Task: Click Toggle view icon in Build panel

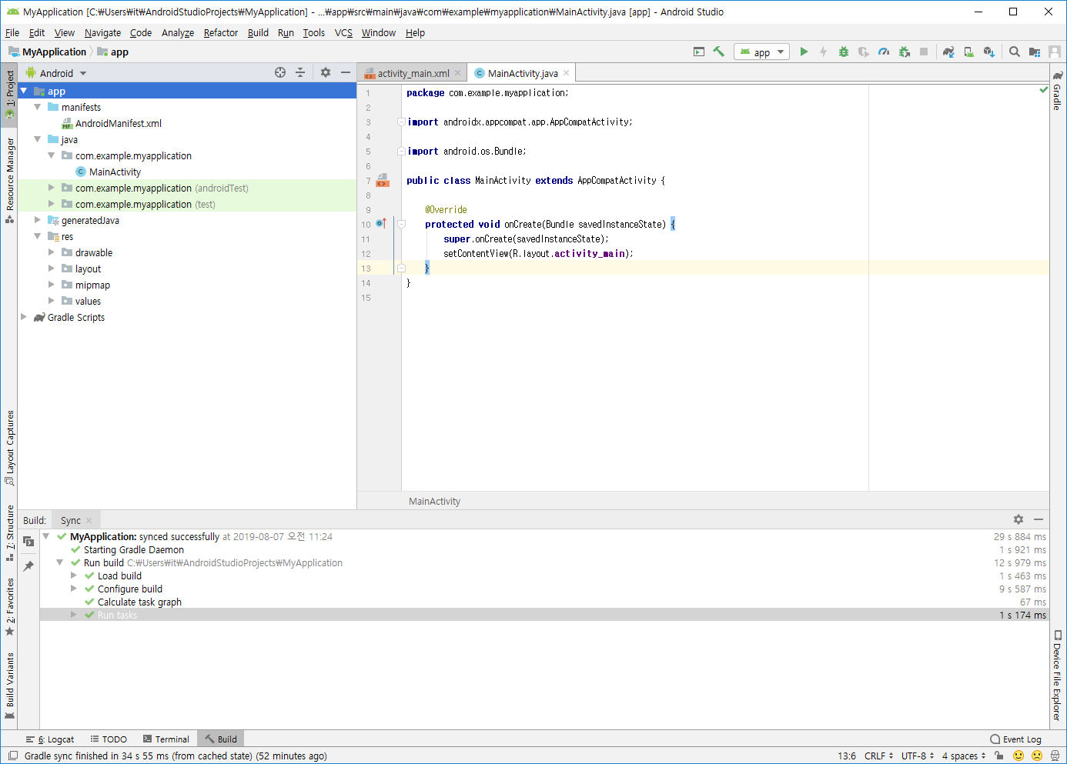Action: (28, 542)
